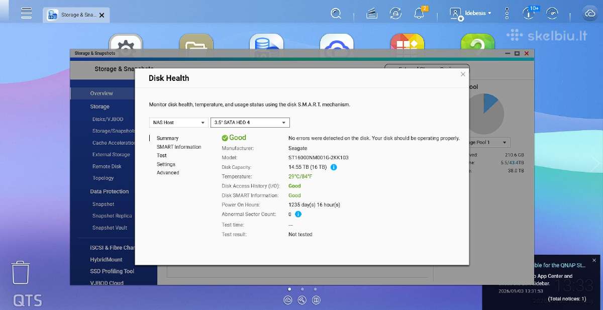Open the 3.5" SATA HDD 4 disk dropdown
The image size is (603, 310).
[x=250, y=123]
